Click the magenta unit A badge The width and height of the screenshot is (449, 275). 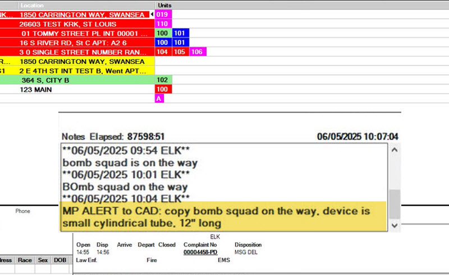tap(159, 99)
